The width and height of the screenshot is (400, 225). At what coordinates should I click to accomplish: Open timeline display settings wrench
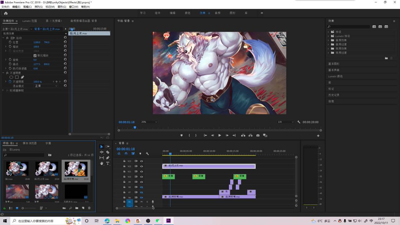[x=147, y=154]
